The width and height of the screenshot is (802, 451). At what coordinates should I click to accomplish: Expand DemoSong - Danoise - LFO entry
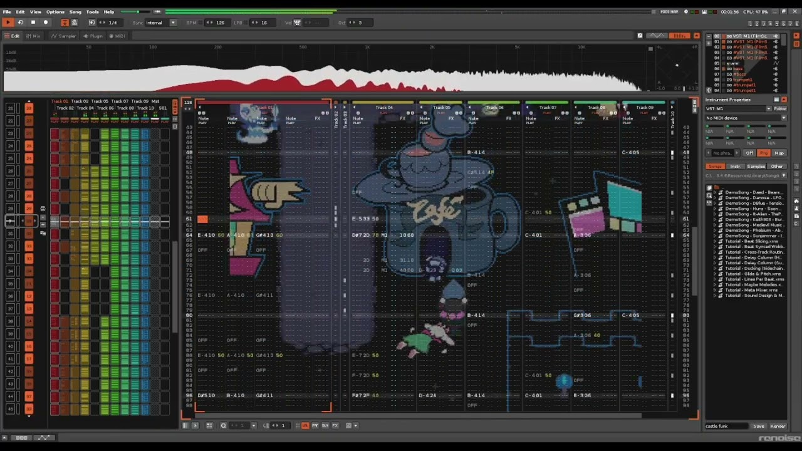(x=715, y=198)
